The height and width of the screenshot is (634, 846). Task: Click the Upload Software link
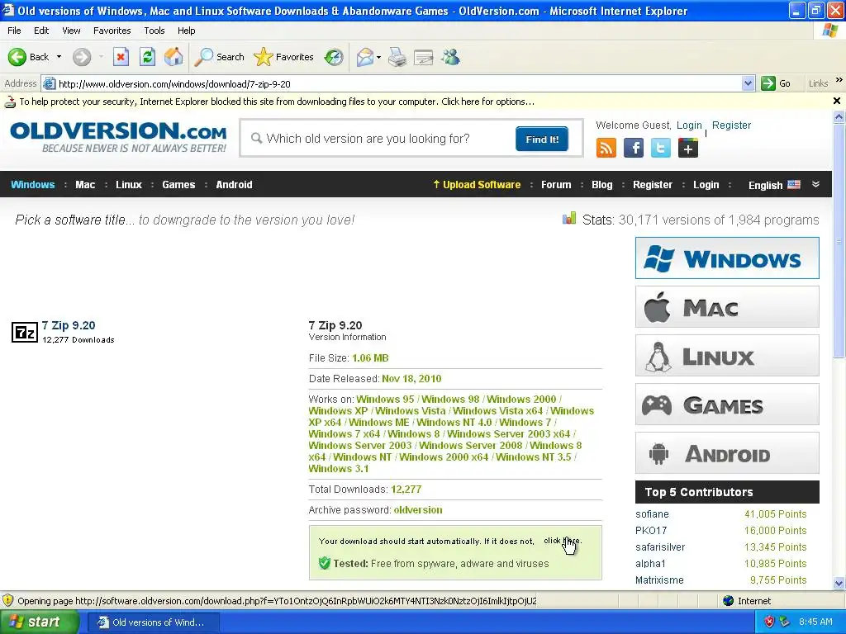click(477, 184)
